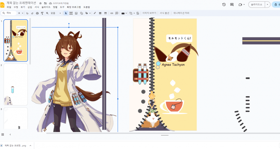Open the '도구' menu

(62, 7)
